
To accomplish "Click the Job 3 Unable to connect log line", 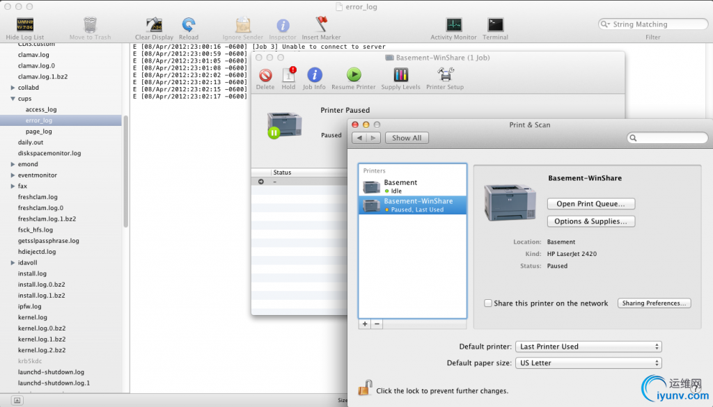I will click(x=259, y=47).
